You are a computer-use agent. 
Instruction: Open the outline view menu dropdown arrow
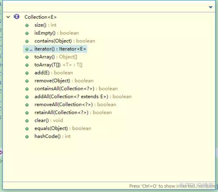pos(211,7)
